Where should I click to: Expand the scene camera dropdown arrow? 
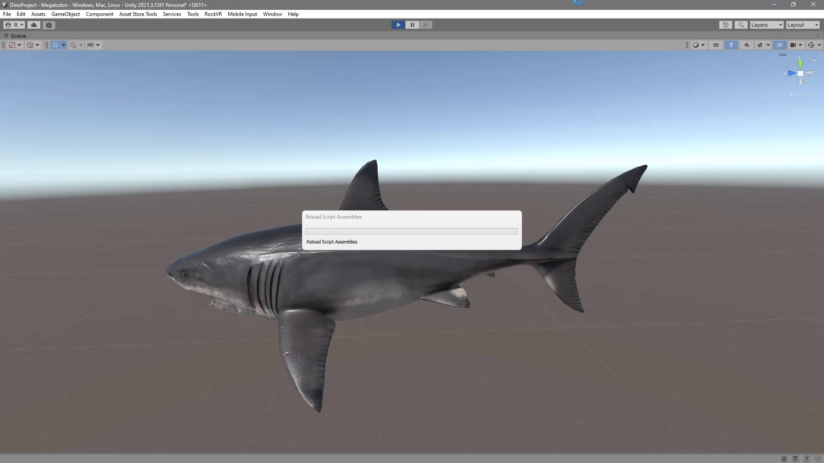800,45
